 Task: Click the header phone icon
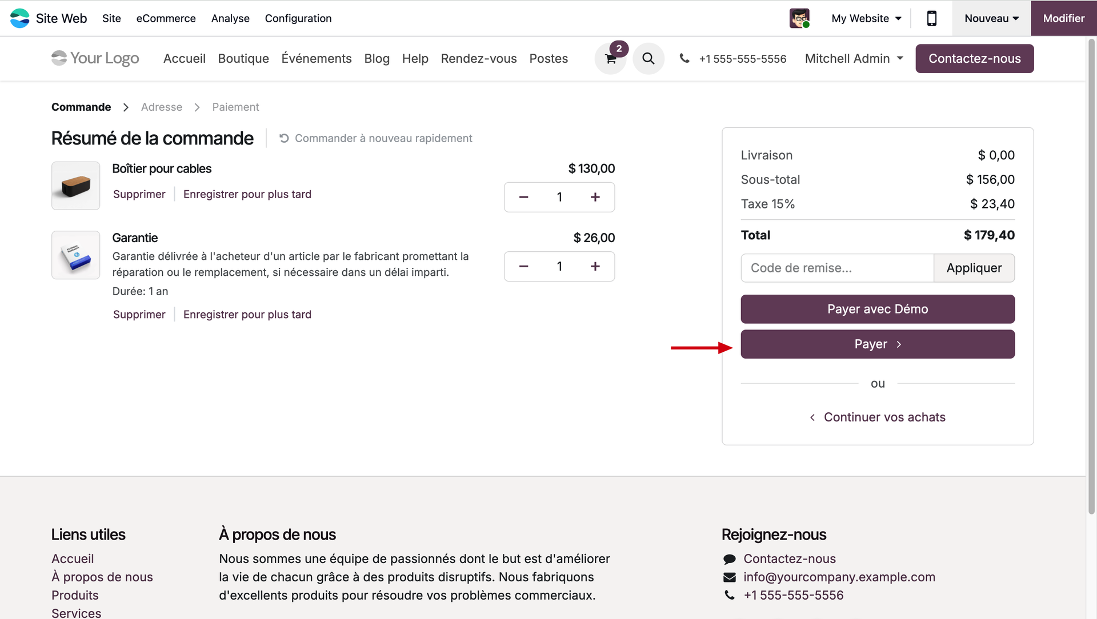pyautogui.click(x=684, y=58)
